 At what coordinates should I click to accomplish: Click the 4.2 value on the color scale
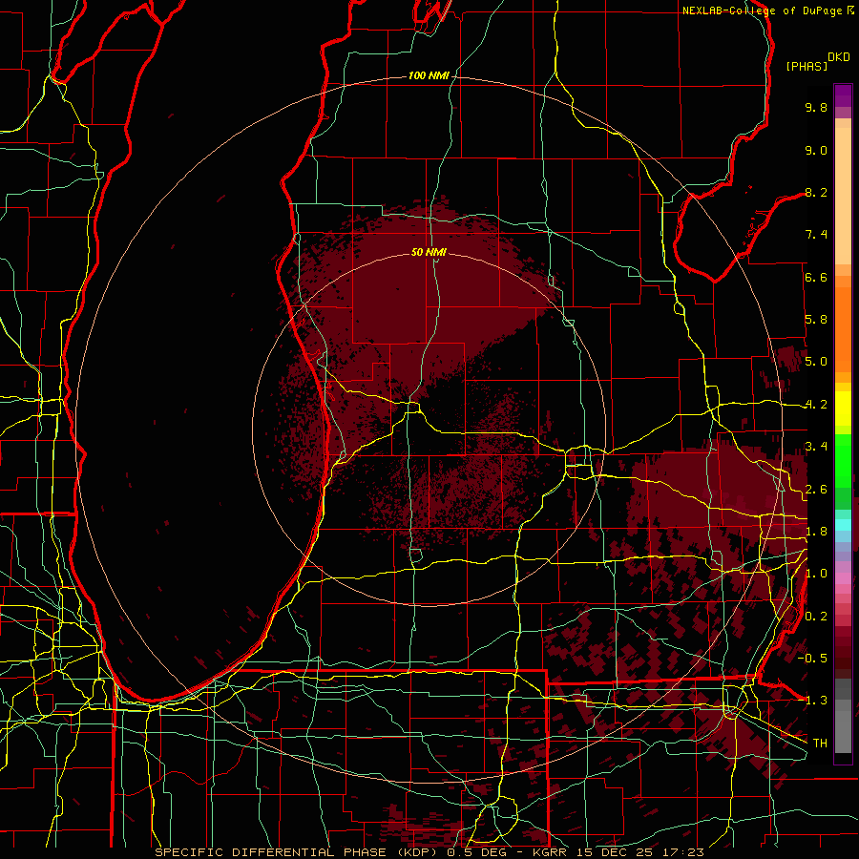816,405
